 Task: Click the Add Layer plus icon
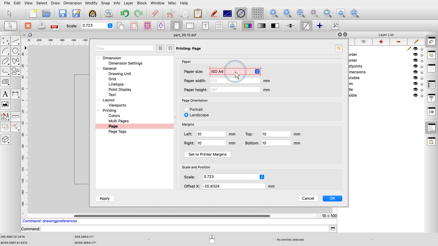(381, 42)
